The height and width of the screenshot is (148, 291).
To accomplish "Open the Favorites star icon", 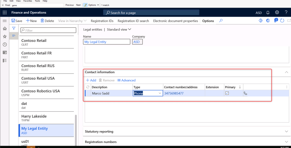I will click(x=5, y=37).
